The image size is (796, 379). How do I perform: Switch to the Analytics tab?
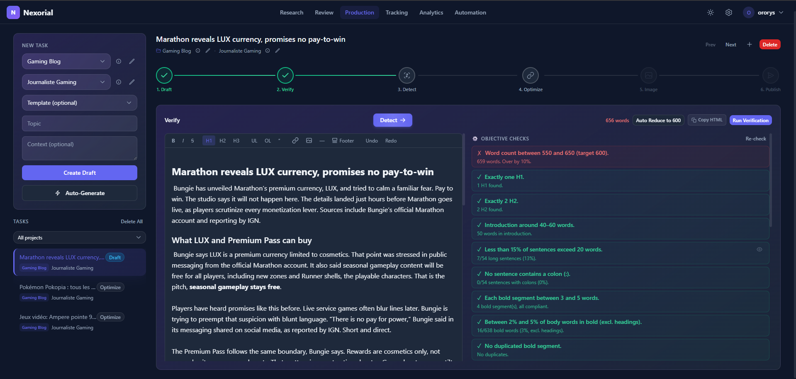click(x=431, y=12)
